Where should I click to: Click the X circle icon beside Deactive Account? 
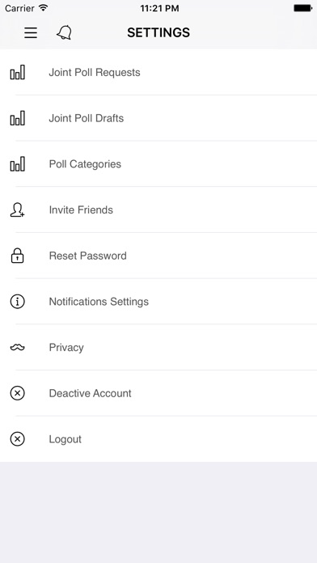17,393
